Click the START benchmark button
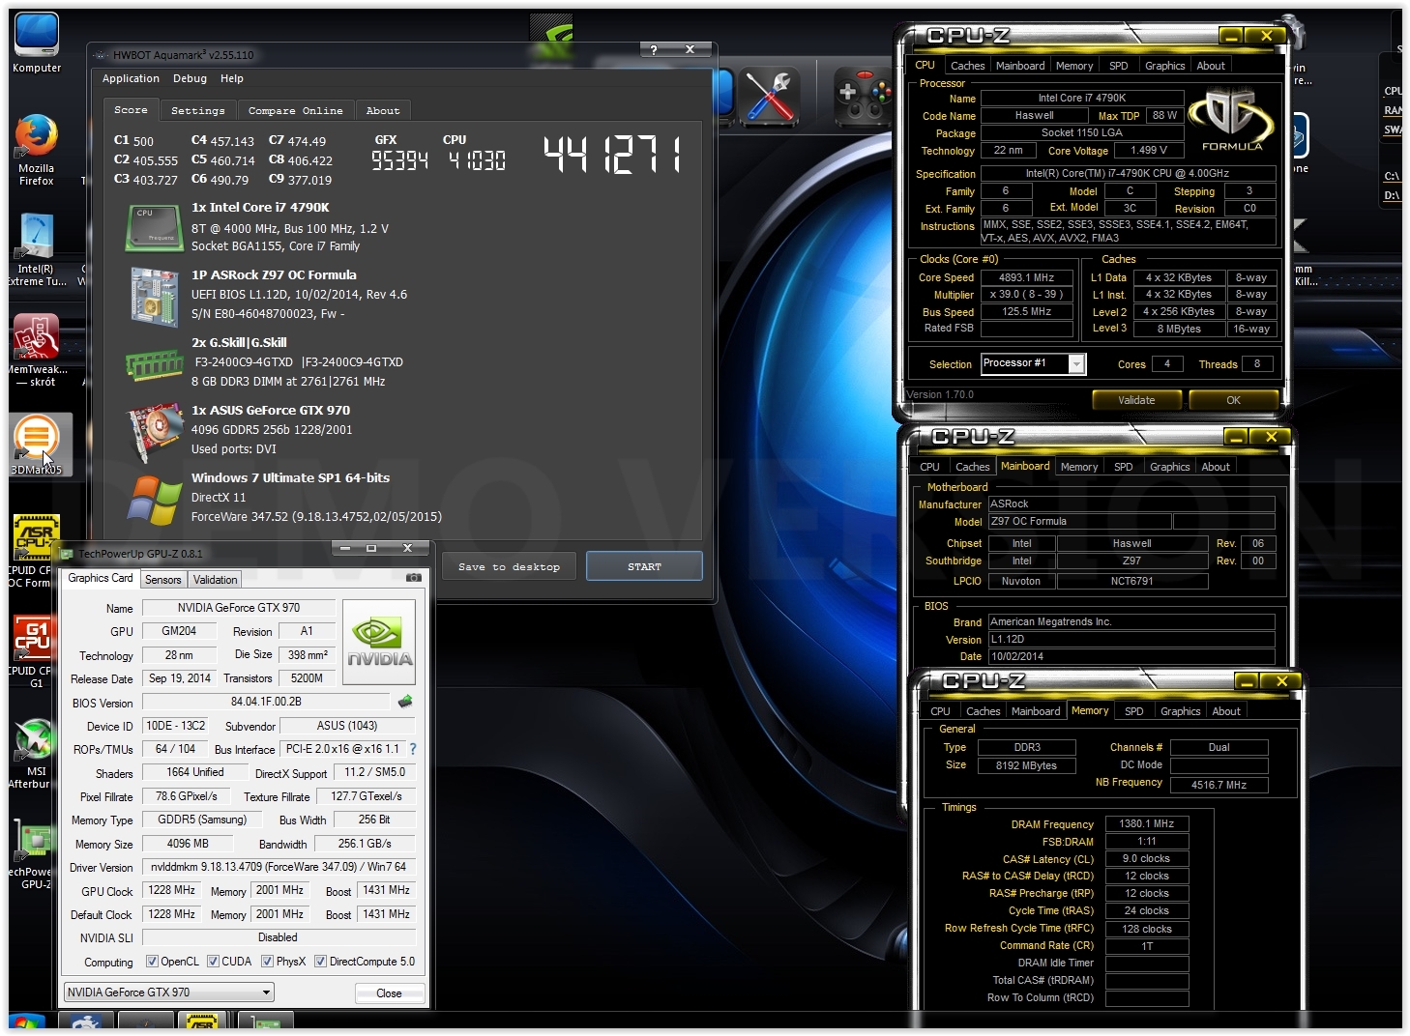The height and width of the screenshot is (1036, 1410). coord(644,566)
